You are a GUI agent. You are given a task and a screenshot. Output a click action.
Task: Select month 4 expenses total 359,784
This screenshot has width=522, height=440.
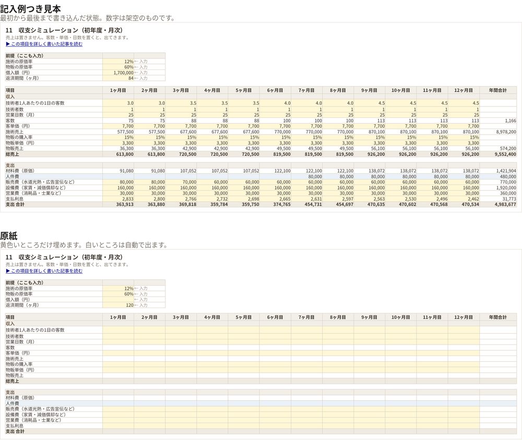212,204
